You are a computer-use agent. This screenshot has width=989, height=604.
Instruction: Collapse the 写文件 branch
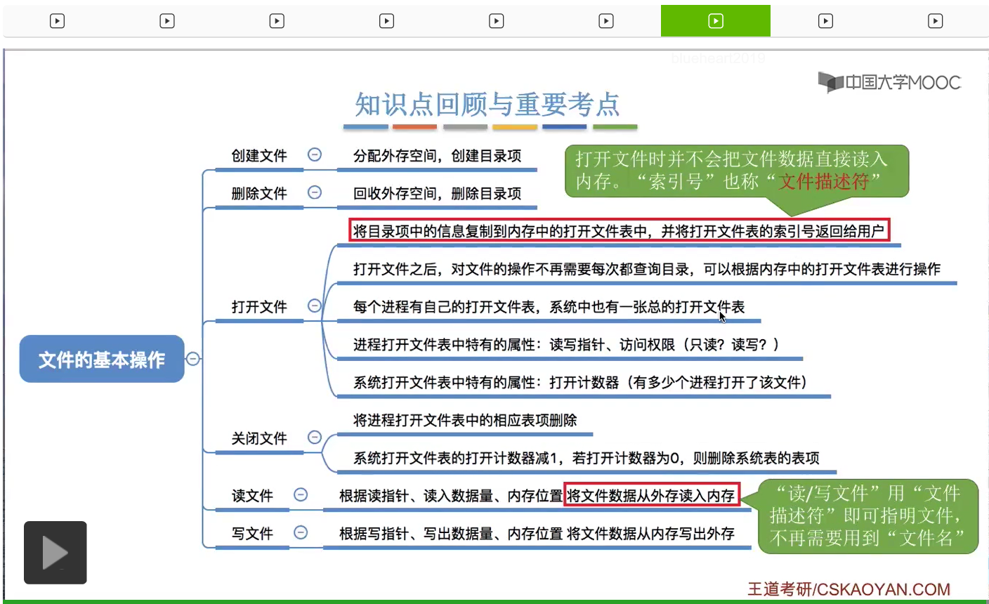(x=301, y=532)
